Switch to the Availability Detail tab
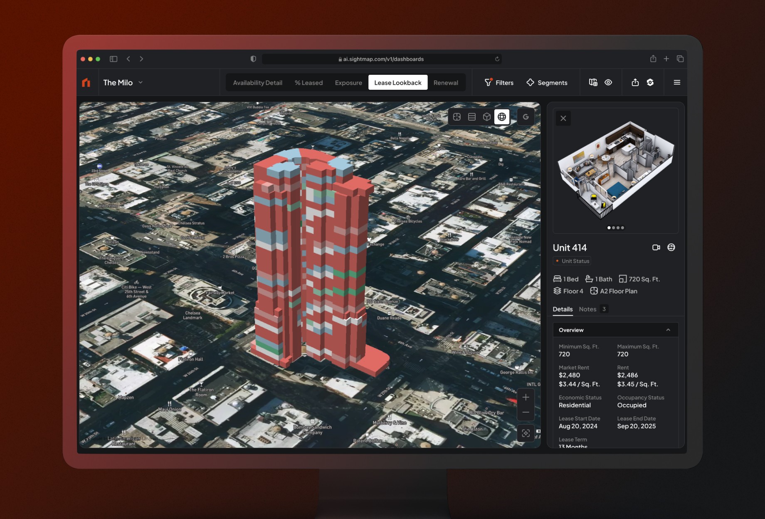 pos(257,83)
